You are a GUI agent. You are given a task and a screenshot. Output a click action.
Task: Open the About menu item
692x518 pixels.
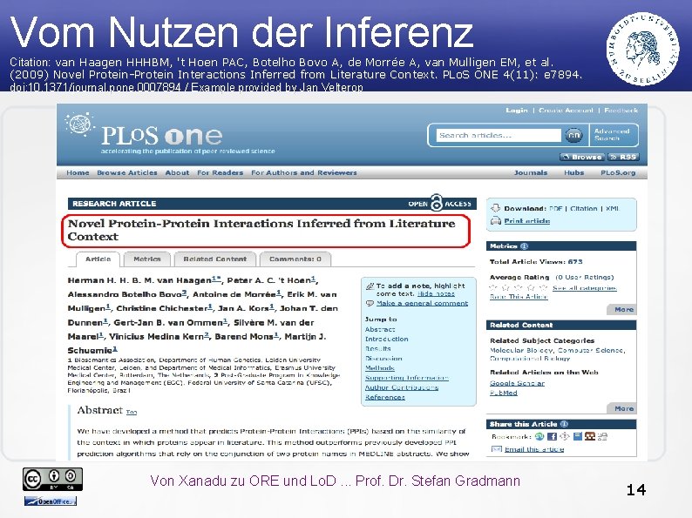point(177,172)
